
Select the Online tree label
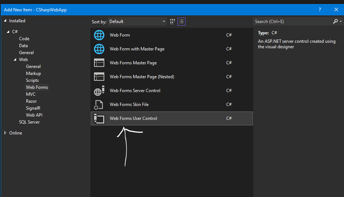coord(16,133)
